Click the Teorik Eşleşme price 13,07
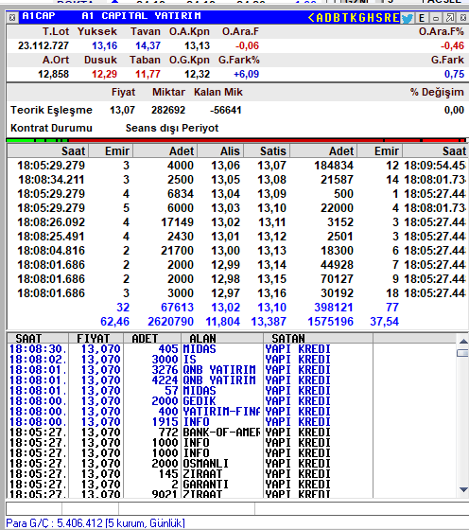Screen dimensions: 469x530 122,110
